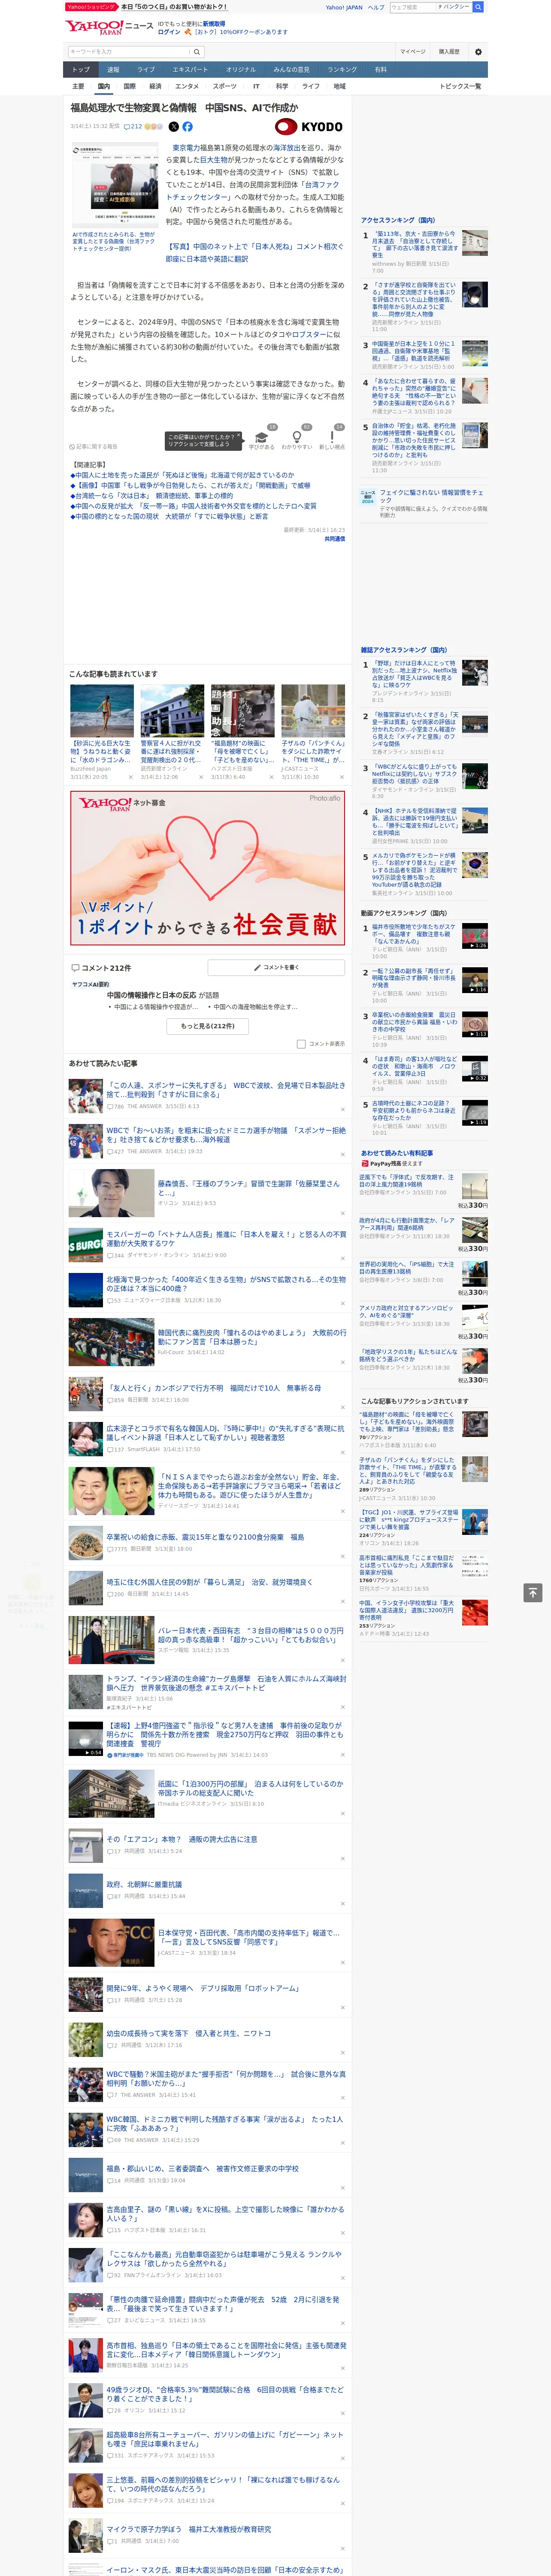The width and height of the screenshot is (551, 2576).
Task: Play the video ranking clip marked 1:13
Action: pos(475,1025)
